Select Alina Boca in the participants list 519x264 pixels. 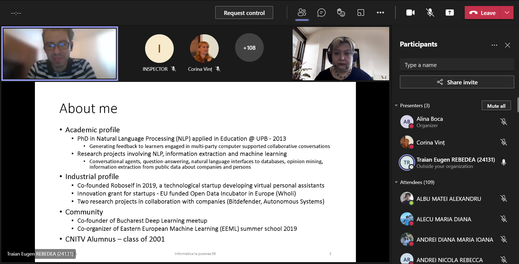(430, 122)
